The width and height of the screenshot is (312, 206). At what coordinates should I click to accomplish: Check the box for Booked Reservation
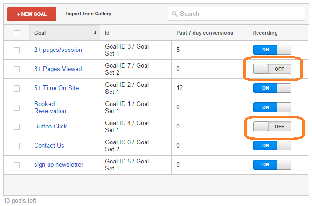click(x=16, y=107)
